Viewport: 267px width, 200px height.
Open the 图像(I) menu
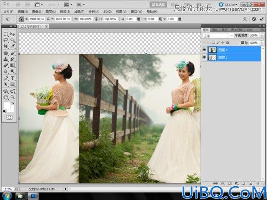pos(36,12)
